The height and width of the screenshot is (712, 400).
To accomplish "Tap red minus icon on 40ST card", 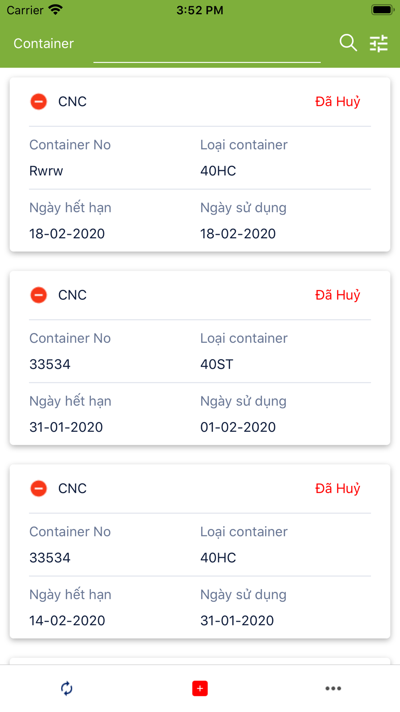I will tap(39, 295).
